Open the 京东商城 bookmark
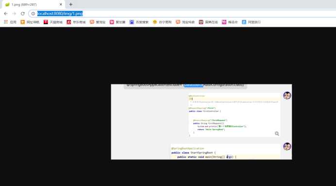The width and height of the screenshot is (336, 186). click(x=76, y=22)
